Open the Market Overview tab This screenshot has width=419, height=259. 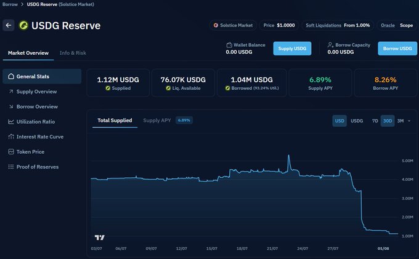coord(28,53)
